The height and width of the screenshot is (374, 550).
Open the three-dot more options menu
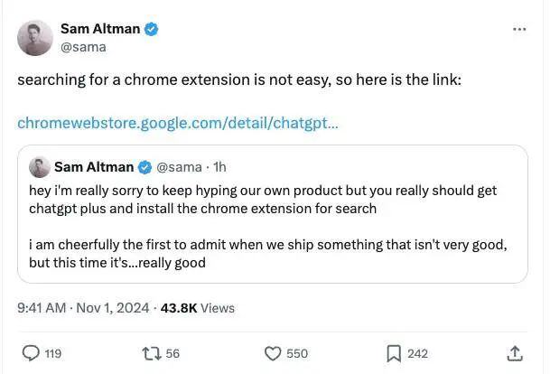pyautogui.click(x=519, y=29)
